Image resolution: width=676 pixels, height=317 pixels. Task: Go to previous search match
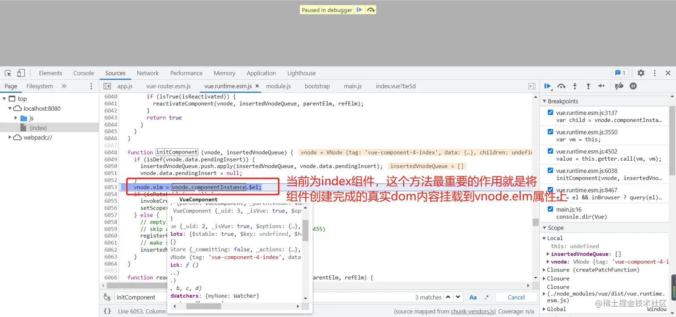coord(449,297)
